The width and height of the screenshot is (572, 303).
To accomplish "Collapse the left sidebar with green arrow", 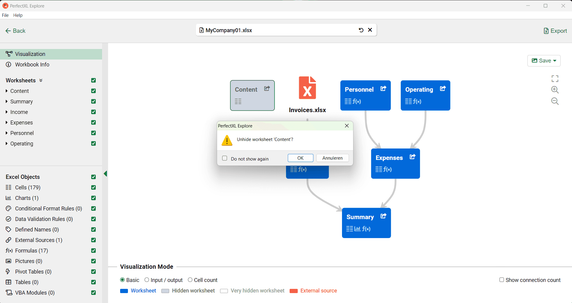I will [105, 174].
